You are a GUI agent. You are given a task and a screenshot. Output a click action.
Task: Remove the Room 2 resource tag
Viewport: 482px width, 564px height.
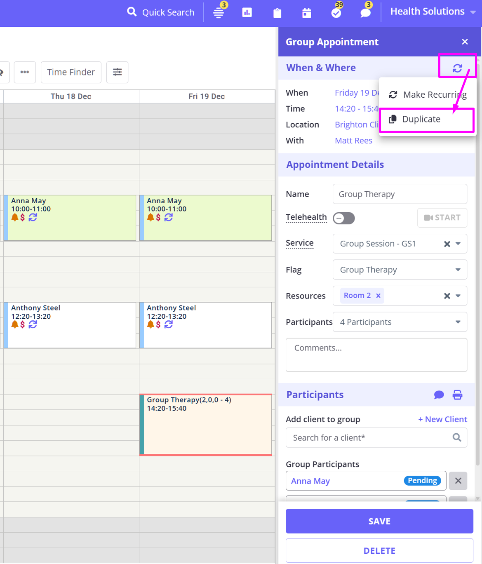378,296
